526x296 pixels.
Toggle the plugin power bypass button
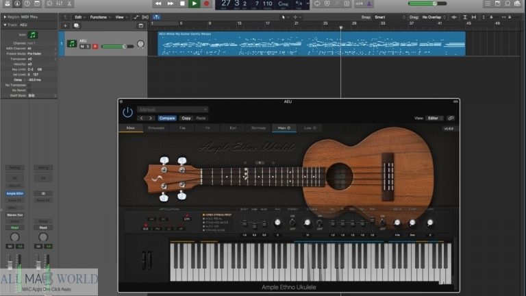click(127, 112)
